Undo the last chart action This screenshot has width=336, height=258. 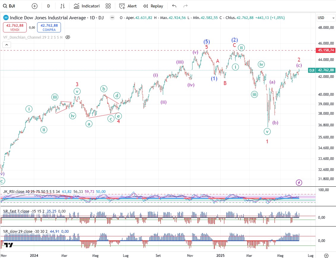[x=174, y=6]
